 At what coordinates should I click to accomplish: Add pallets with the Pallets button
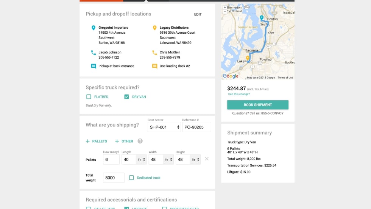pyautogui.click(x=97, y=141)
